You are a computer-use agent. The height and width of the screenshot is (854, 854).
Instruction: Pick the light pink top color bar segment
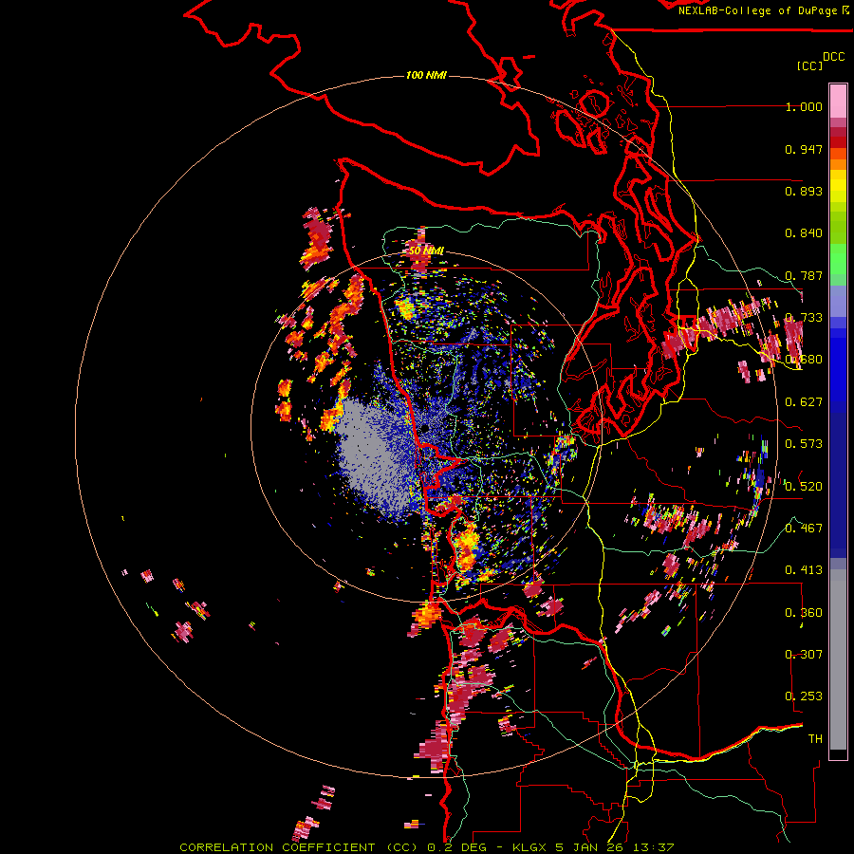tap(838, 102)
